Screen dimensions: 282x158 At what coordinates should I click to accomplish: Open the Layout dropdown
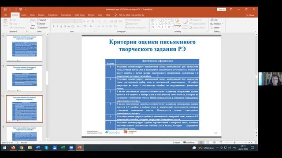click(42, 20)
